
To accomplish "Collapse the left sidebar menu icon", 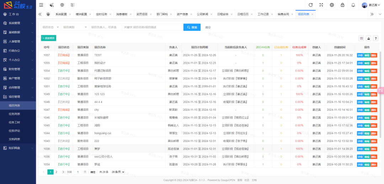I will tap(42, 5).
